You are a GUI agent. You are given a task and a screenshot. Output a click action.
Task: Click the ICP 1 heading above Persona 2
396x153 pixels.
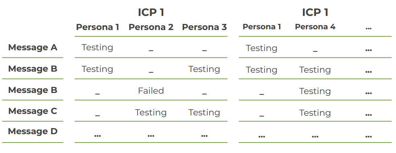151,12
